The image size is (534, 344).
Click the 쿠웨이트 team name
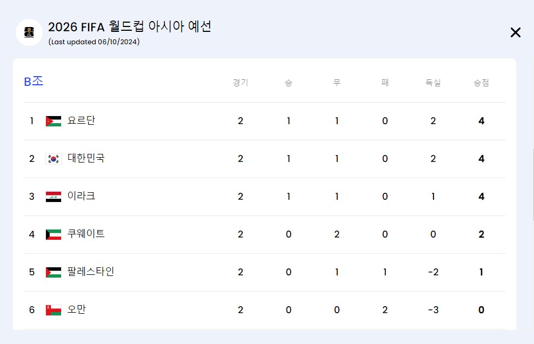pyautogui.click(x=85, y=234)
